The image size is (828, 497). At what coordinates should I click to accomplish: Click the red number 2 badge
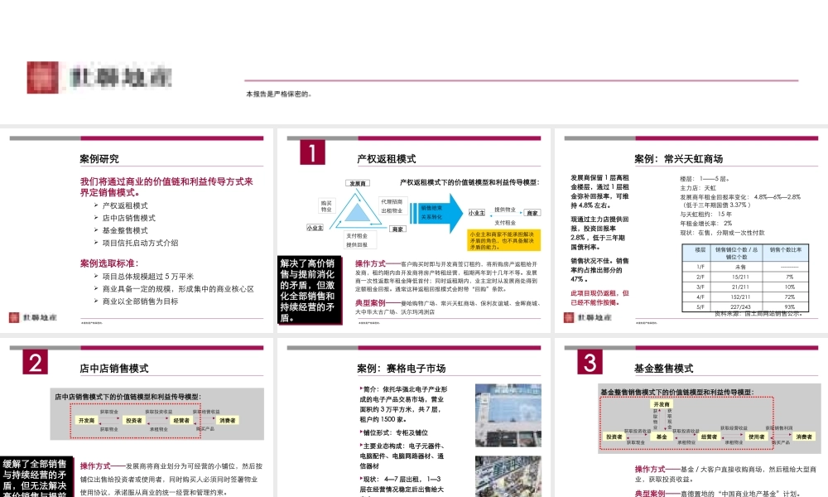[35, 363]
